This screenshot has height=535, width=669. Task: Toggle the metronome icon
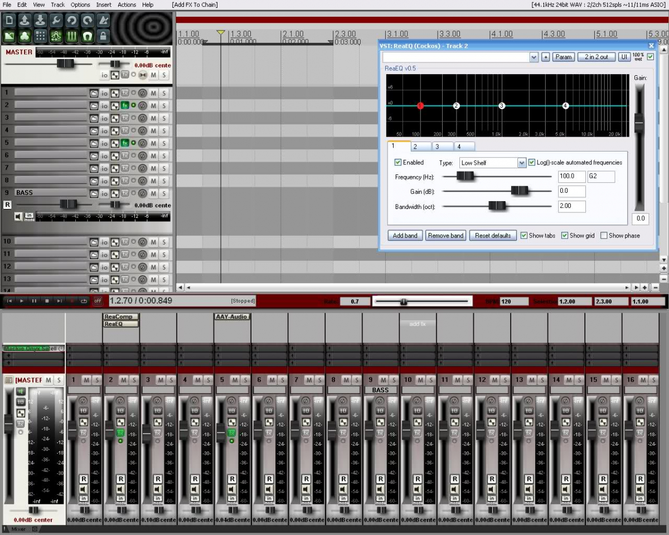[103, 21]
